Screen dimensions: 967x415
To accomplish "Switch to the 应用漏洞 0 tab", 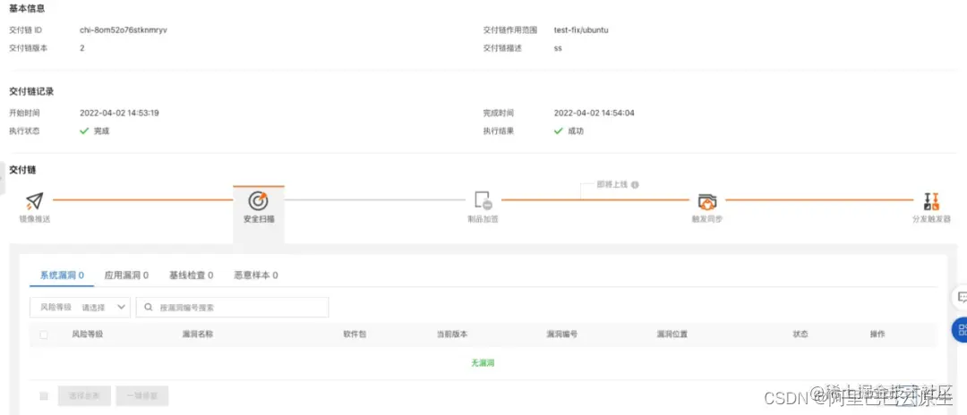I will coord(126,275).
